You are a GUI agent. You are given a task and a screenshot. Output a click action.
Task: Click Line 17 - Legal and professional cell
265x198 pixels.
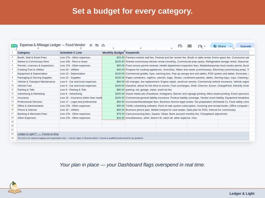(81, 102)
